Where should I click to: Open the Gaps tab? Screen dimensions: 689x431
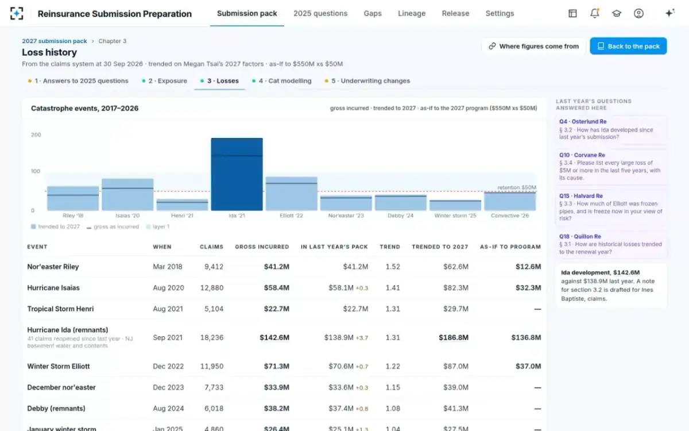[x=373, y=13]
